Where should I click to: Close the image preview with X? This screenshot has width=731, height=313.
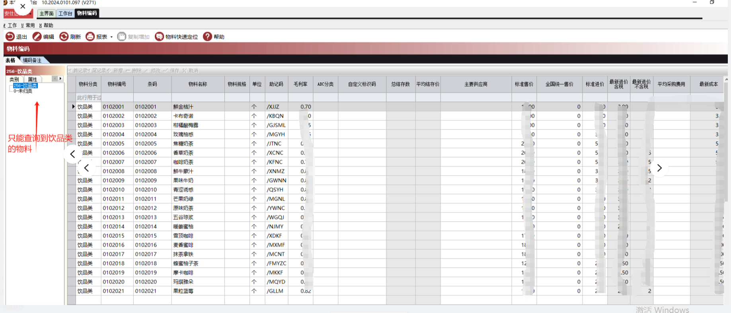tap(23, 6)
